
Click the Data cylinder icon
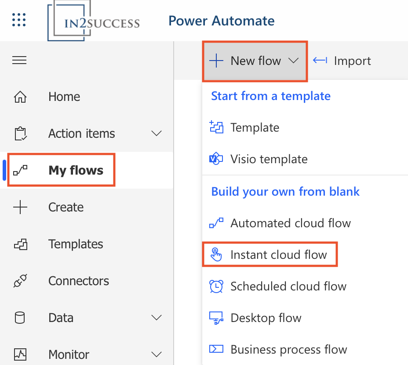click(20, 318)
